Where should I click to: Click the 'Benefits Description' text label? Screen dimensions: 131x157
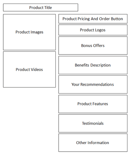[x=93, y=65]
